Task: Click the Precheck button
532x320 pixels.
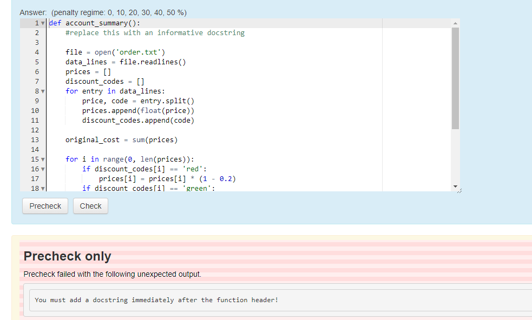Action: point(45,205)
